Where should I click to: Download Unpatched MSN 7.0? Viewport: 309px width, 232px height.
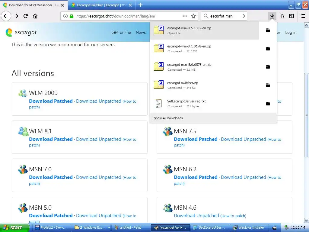(x=99, y=177)
